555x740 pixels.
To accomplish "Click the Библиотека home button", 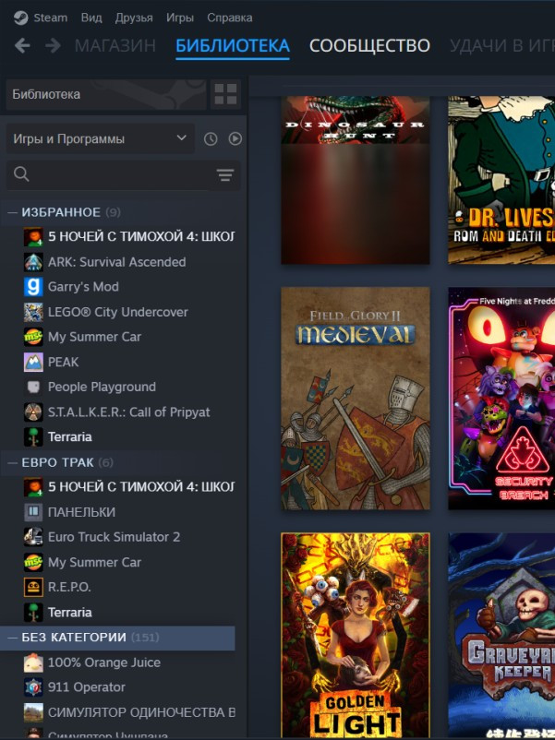I will [x=106, y=94].
